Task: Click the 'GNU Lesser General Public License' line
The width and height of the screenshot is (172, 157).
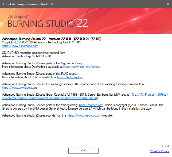Action: click(x=77, y=109)
